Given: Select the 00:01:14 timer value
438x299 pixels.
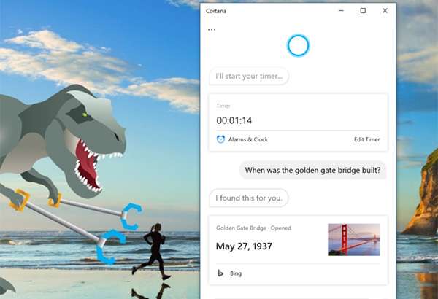Looking at the screenshot, I should 234,120.
